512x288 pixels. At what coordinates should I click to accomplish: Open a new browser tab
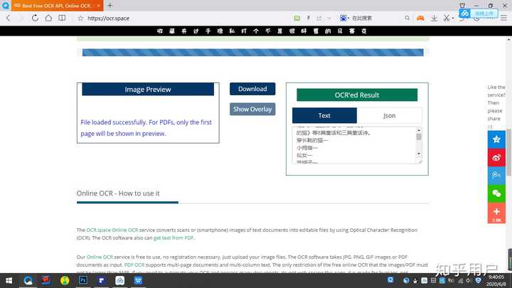(110, 6)
